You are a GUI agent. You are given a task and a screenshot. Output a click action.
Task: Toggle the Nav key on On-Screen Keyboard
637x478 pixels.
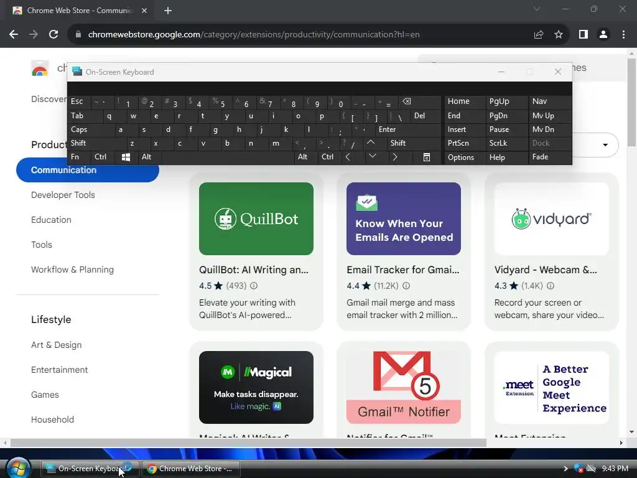click(550, 101)
